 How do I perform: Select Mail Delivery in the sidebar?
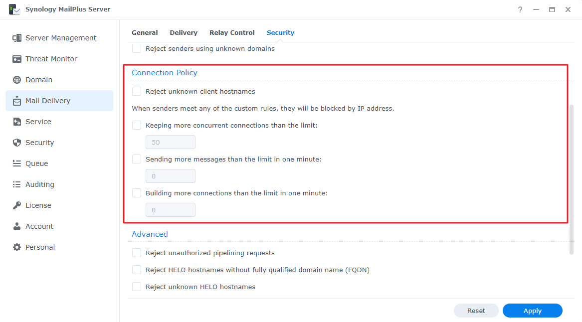(x=48, y=100)
